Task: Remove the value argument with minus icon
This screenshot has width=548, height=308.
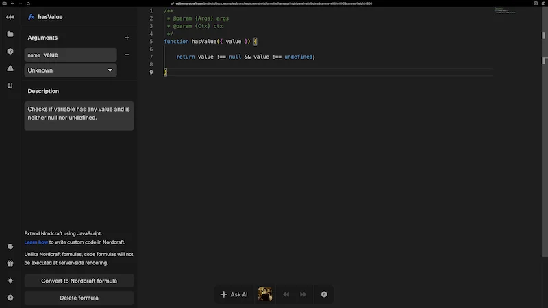Action: [127, 55]
